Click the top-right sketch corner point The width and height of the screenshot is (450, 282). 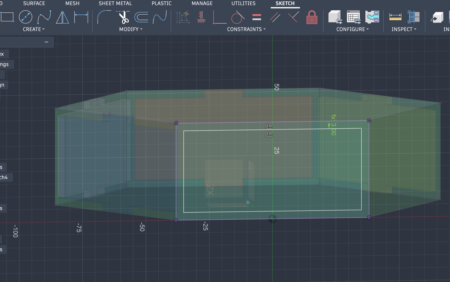click(x=369, y=120)
